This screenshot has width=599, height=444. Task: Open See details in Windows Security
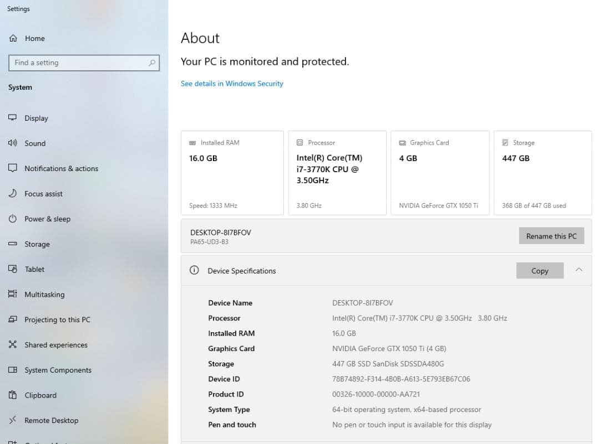click(232, 84)
